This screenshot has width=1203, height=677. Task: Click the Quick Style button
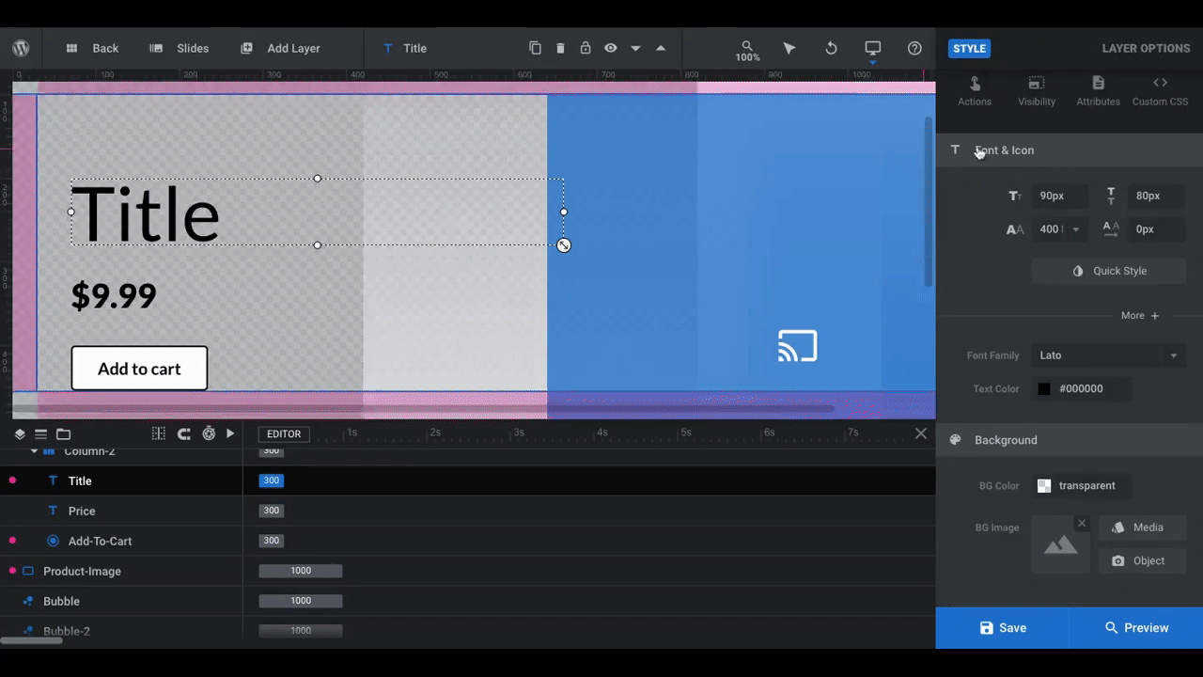click(x=1109, y=271)
